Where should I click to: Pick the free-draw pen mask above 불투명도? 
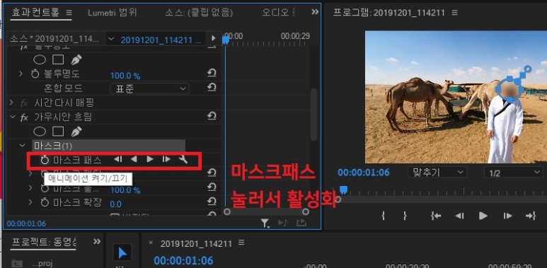pyautogui.click(x=76, y=60)
